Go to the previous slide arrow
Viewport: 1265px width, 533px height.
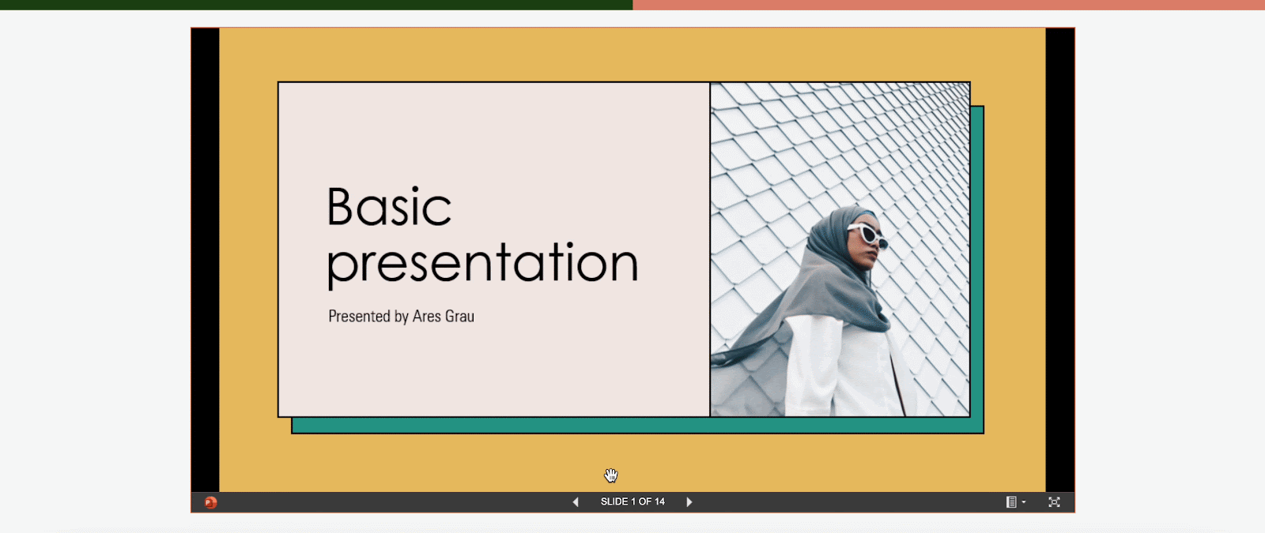[576, 502]
